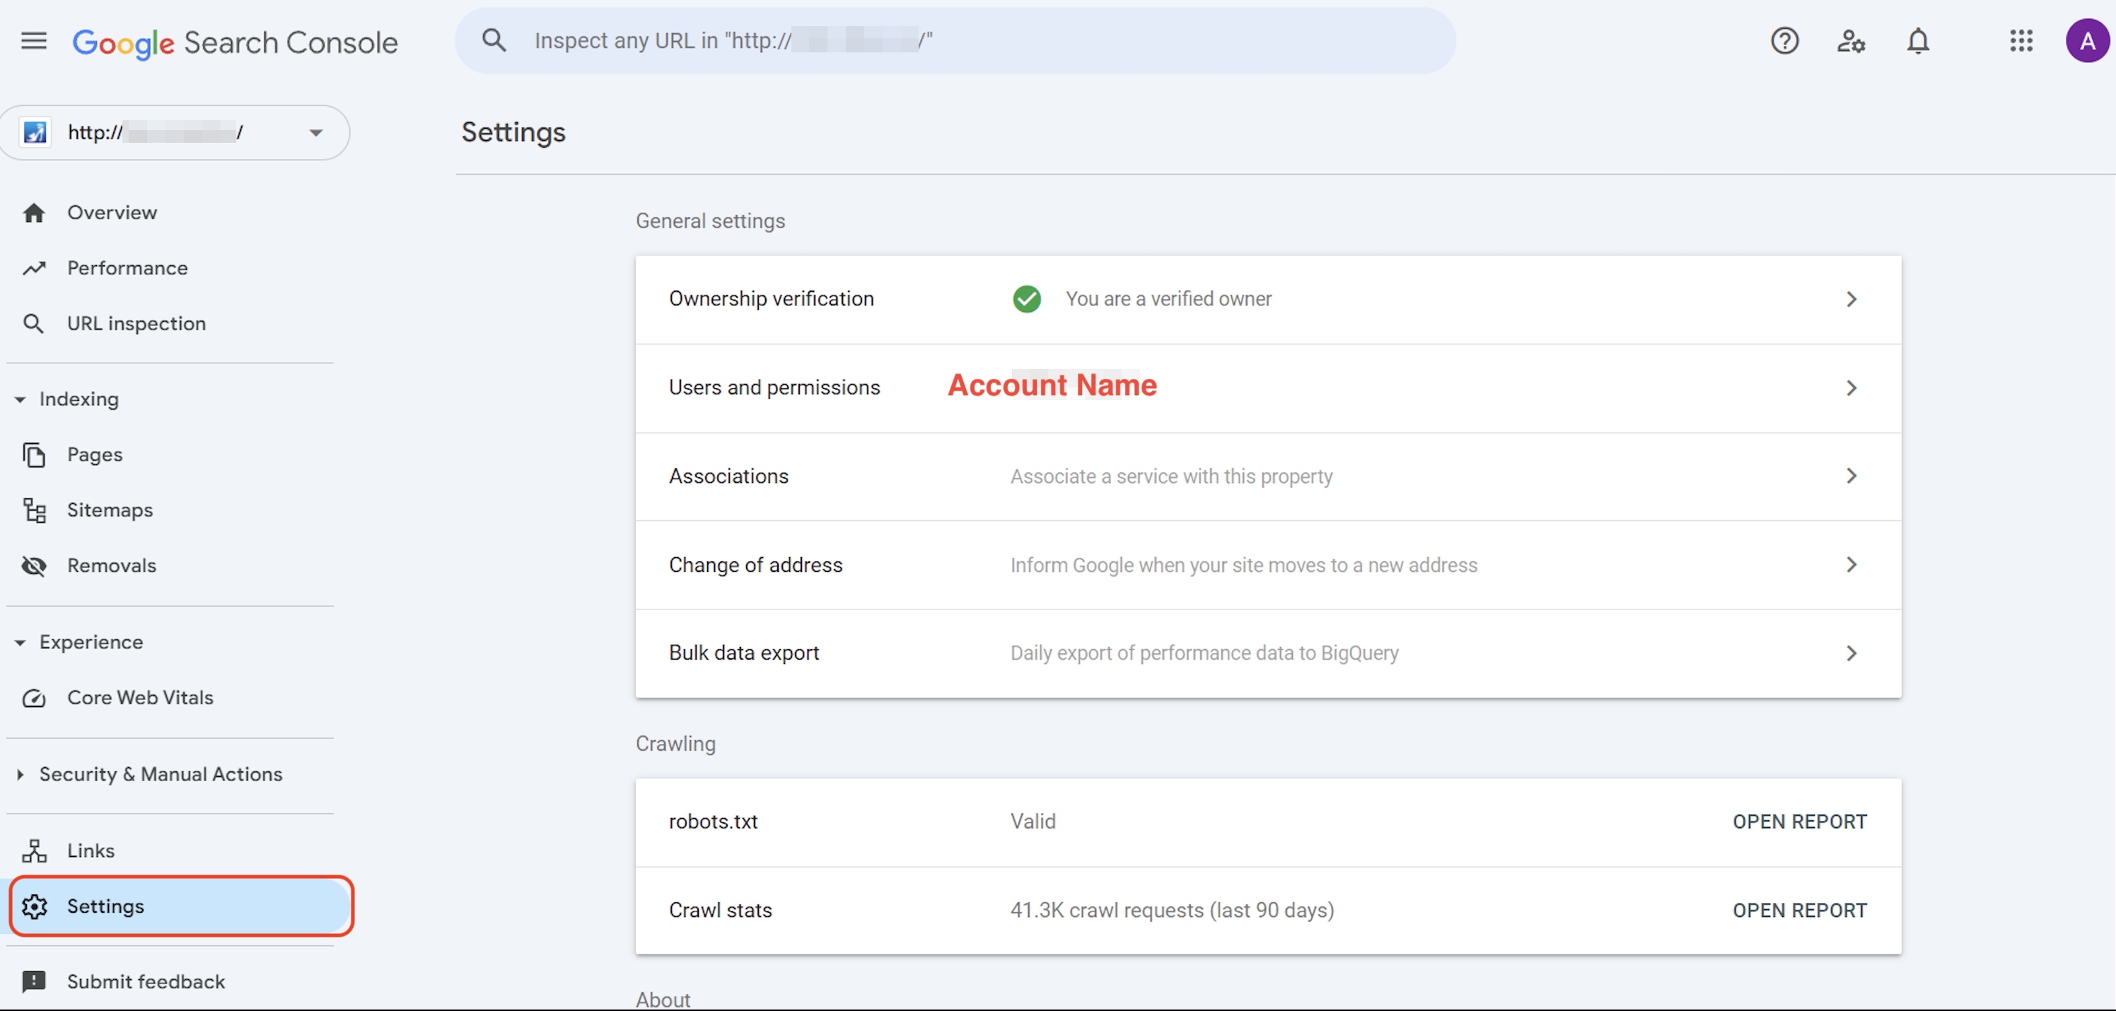Open the help question mark icon
The width and height of the screenshot is (2116, 1011).
tap(1784, 40)
